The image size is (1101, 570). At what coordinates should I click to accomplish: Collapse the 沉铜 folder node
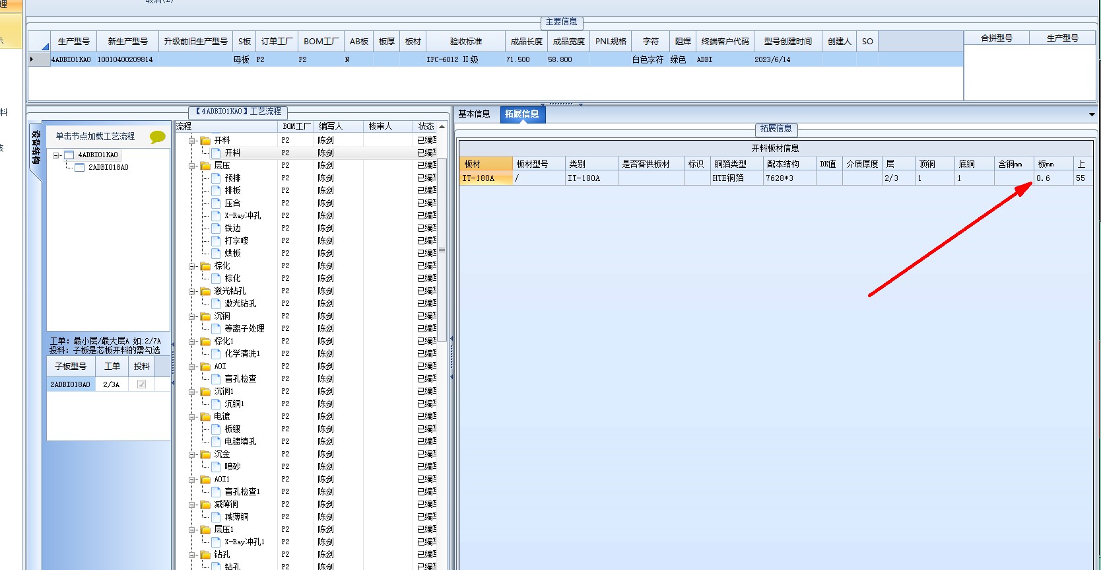tap(193, 316)
